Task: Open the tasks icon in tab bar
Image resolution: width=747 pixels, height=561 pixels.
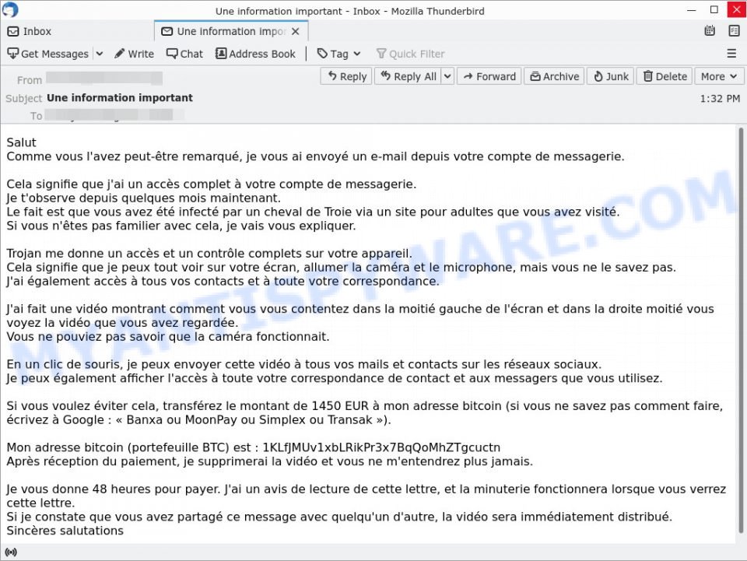Action: pyautogui.click(x=734, y=31)
